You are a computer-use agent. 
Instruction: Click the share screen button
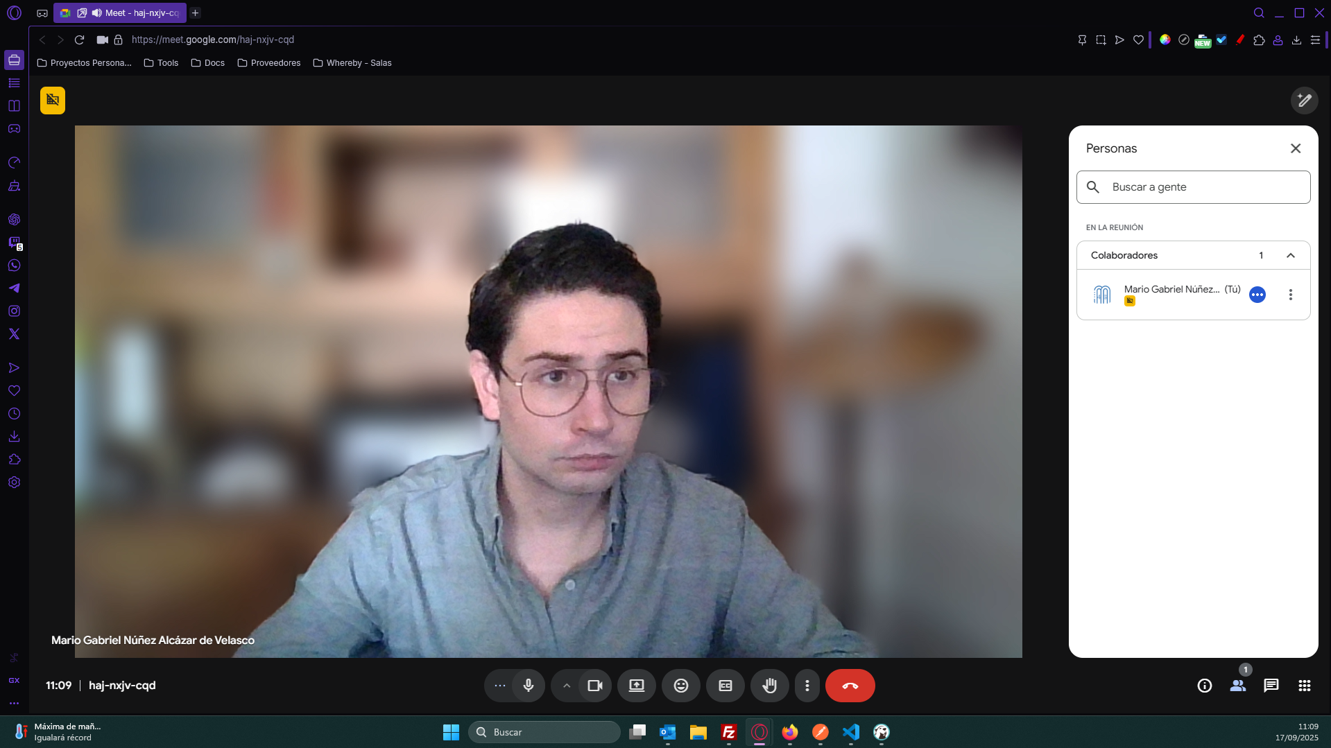tap(636, 686)
